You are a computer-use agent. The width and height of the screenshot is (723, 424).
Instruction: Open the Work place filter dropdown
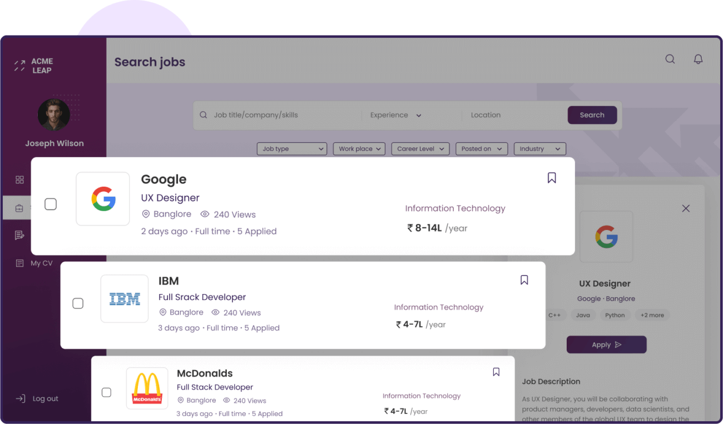[x=359, y=149]
